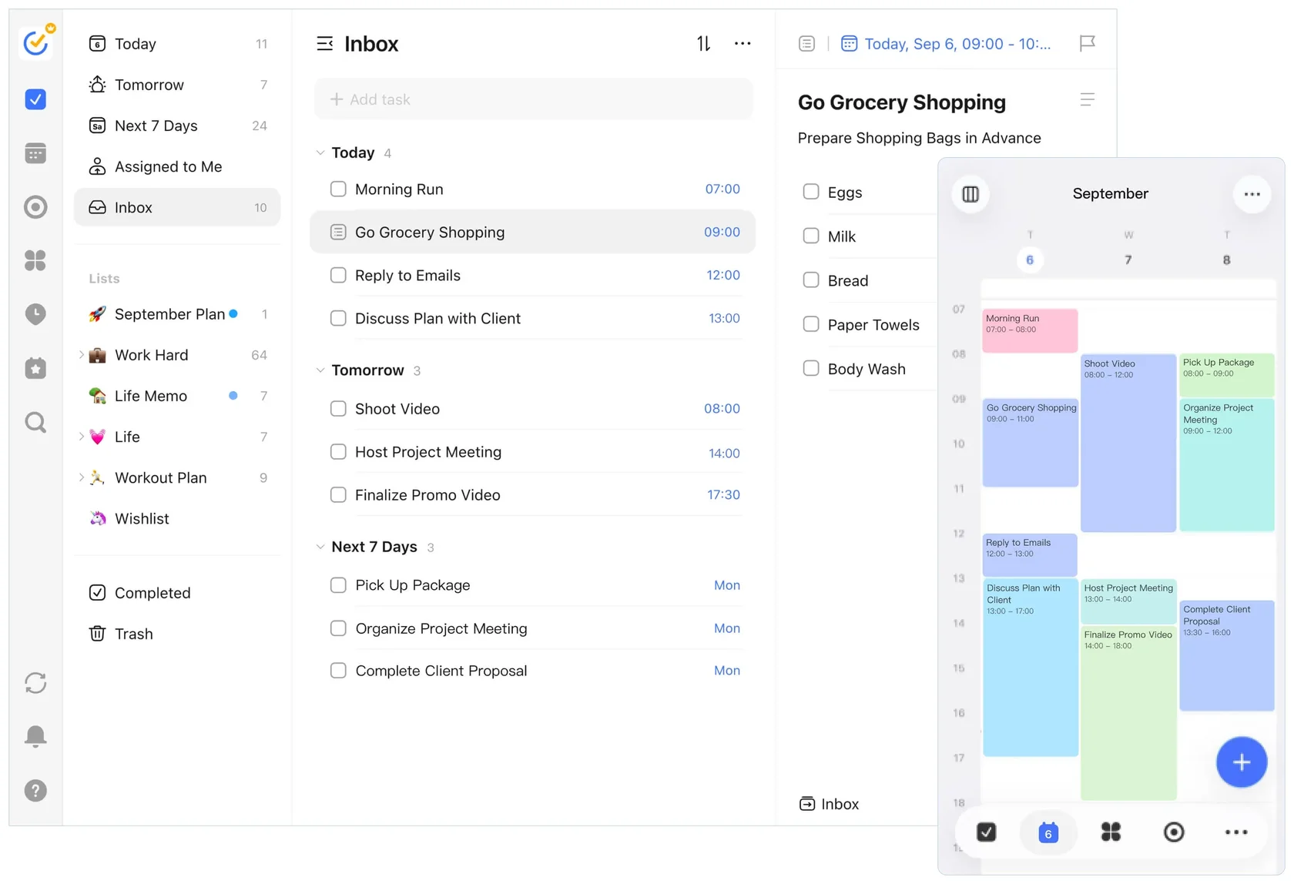Open the Pomodoro focus icon in sidebar
Viewport: 1294px width, 884px height.
(35, 207)
